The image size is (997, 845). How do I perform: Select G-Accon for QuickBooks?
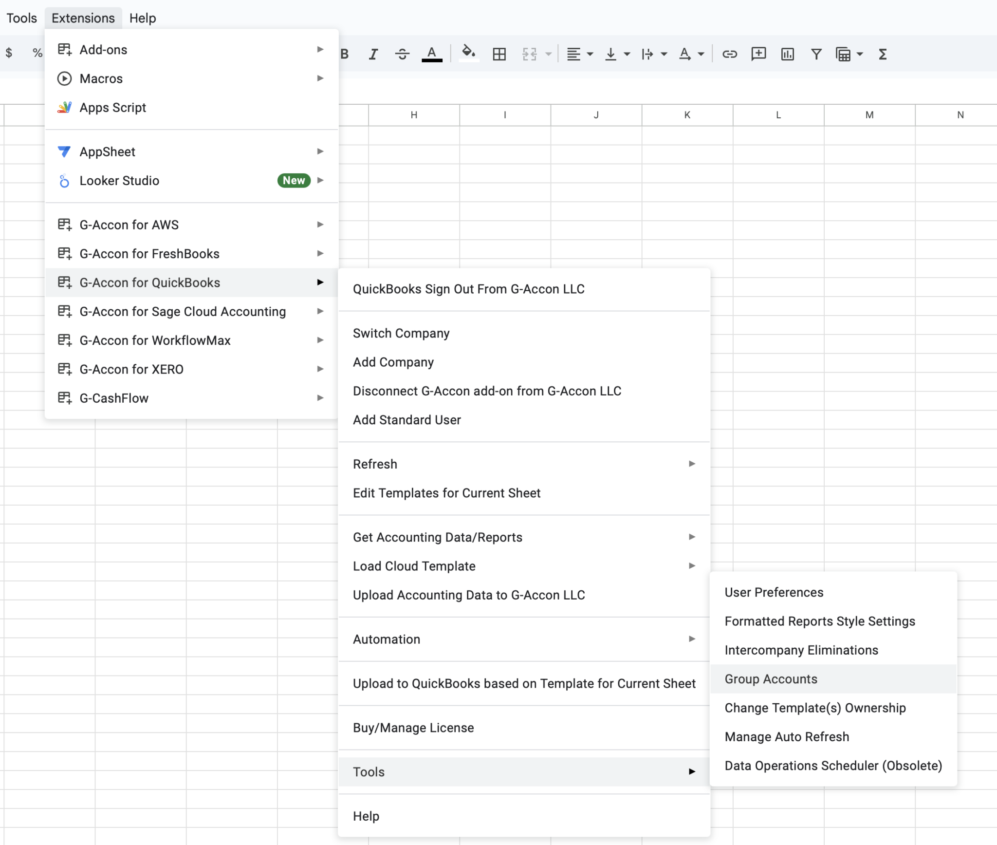pyautogui.click(x=192, y=282)
